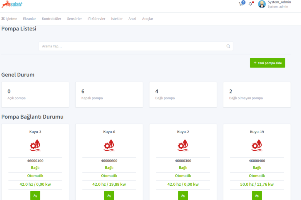301x200 pixels.
Task: Open the Kontrolcüler menu item
Action: click(x=51, y=19)
